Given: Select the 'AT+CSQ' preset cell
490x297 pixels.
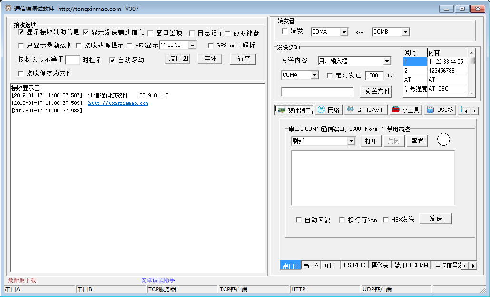Looking at the screenshot, I should point(447,89).
